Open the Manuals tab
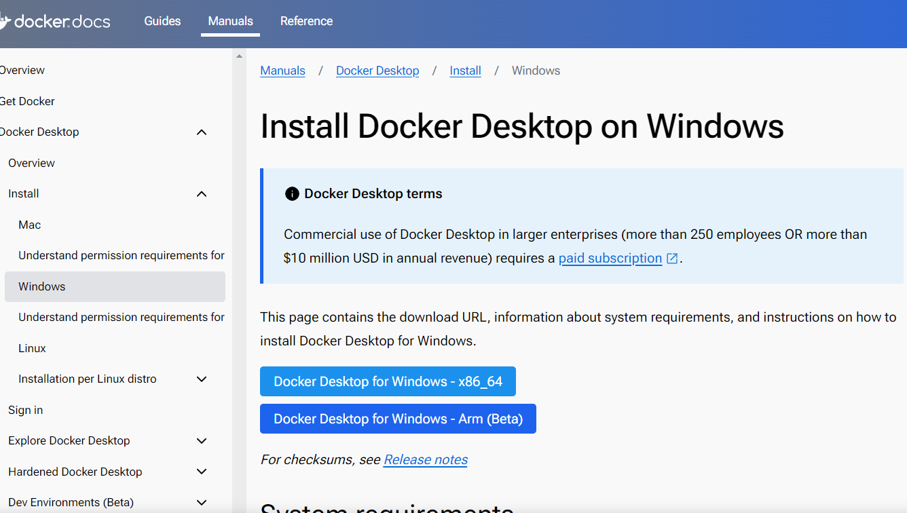The image size is (907, 513). tap(230, 21)
